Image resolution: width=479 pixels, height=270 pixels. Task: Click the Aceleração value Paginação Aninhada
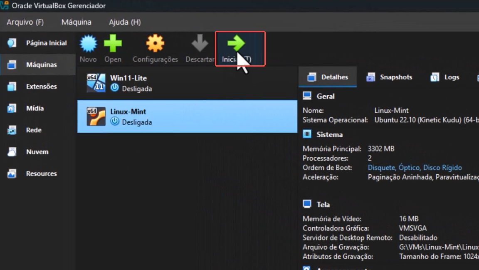[423, 177]
